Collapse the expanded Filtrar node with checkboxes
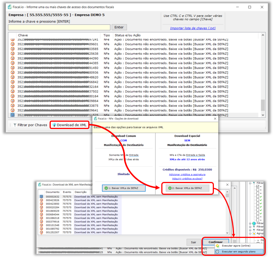Screen dimensions: 273x258 [250, 183]
